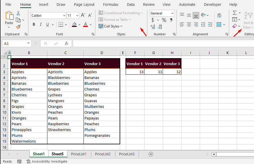Screen dimensions: 254x164
Task: Click the horizontal scrollbar left arrow
Action: pos(214,154)
